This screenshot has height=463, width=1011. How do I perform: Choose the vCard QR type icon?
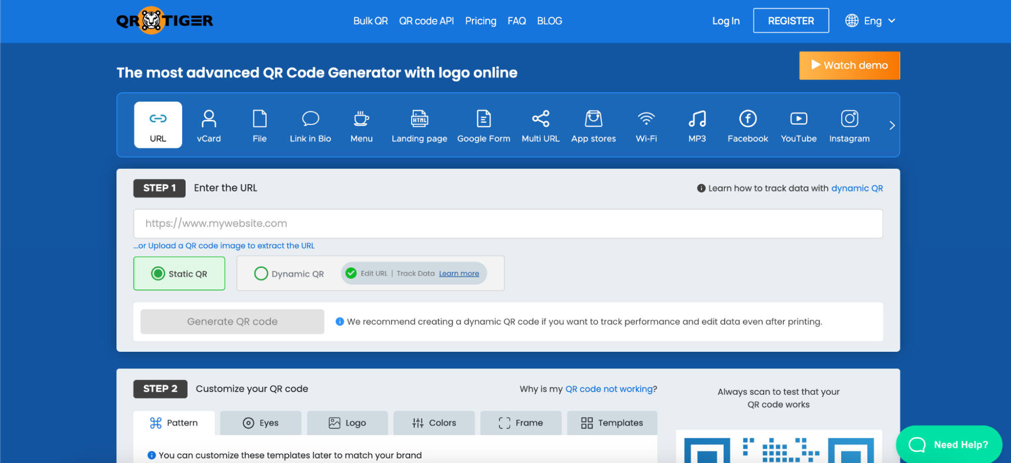click(x=209, y=119)
